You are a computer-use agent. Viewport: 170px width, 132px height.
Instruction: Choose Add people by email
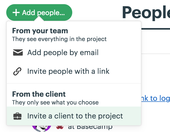click(74, 52)
